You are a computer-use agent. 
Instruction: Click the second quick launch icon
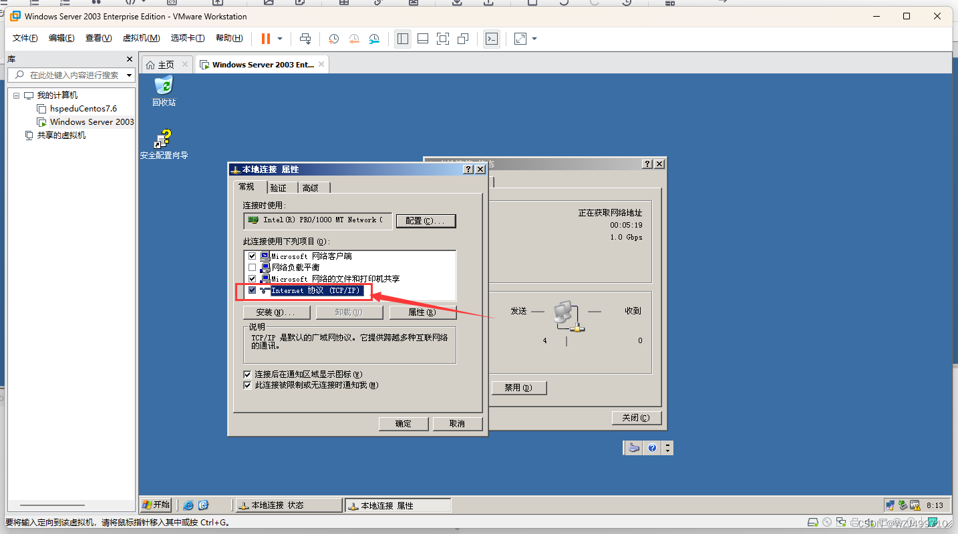[x=204, y=505]
